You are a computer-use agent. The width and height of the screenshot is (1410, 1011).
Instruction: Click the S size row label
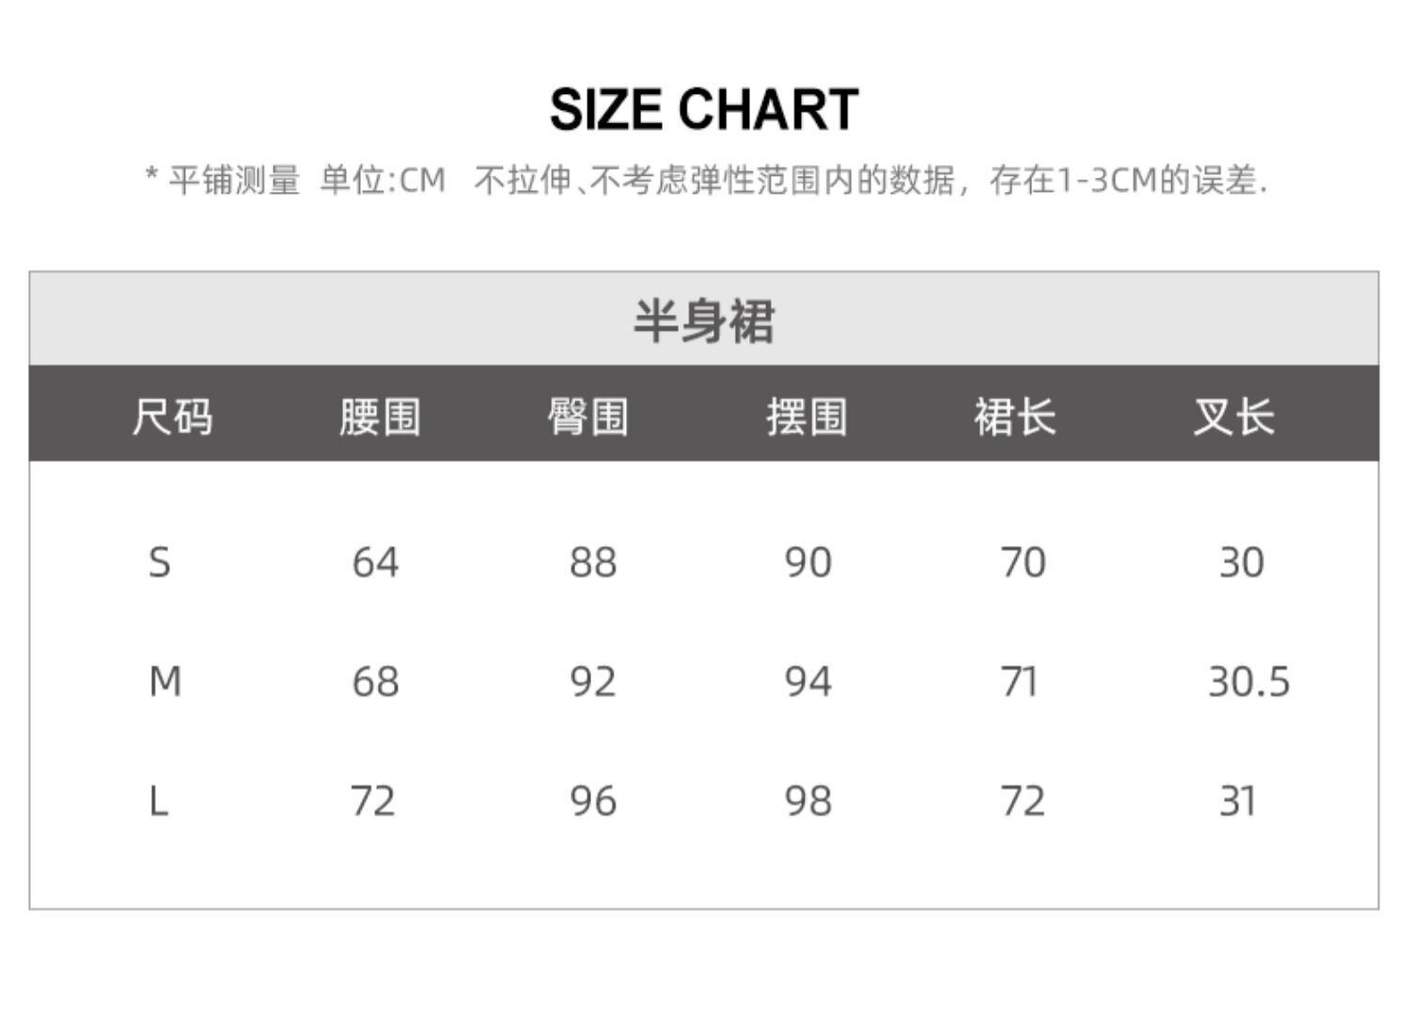(x=160, y=563)
